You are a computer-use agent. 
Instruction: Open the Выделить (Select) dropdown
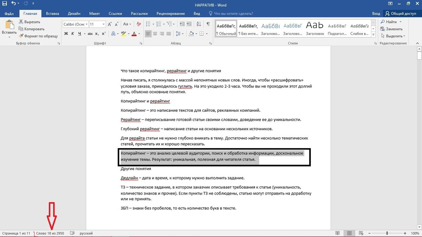tap(393, 36)
